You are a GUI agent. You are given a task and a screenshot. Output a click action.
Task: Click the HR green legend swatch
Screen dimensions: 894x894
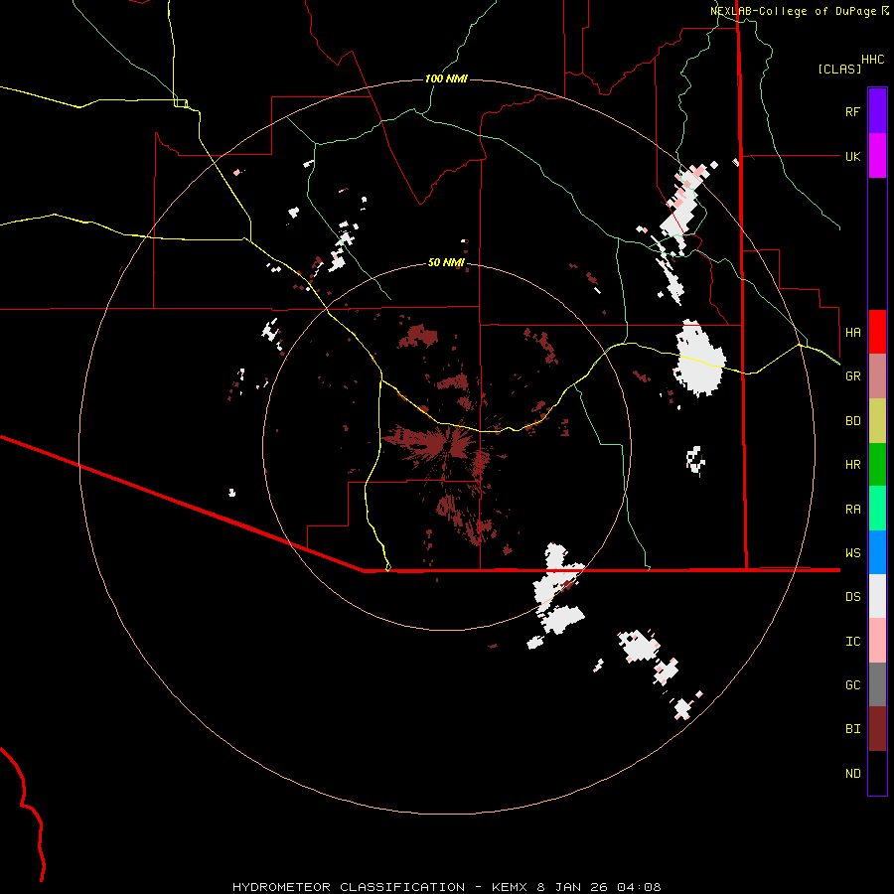[877, 465]
